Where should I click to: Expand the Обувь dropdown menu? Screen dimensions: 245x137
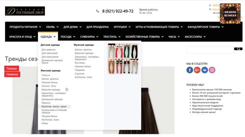(52, 27)
